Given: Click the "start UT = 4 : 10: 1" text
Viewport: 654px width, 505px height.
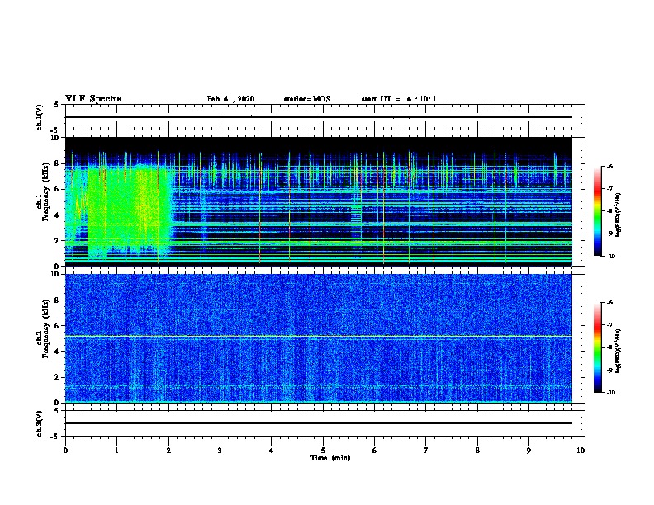Looking at the screenshot, I should pos(399,99).
